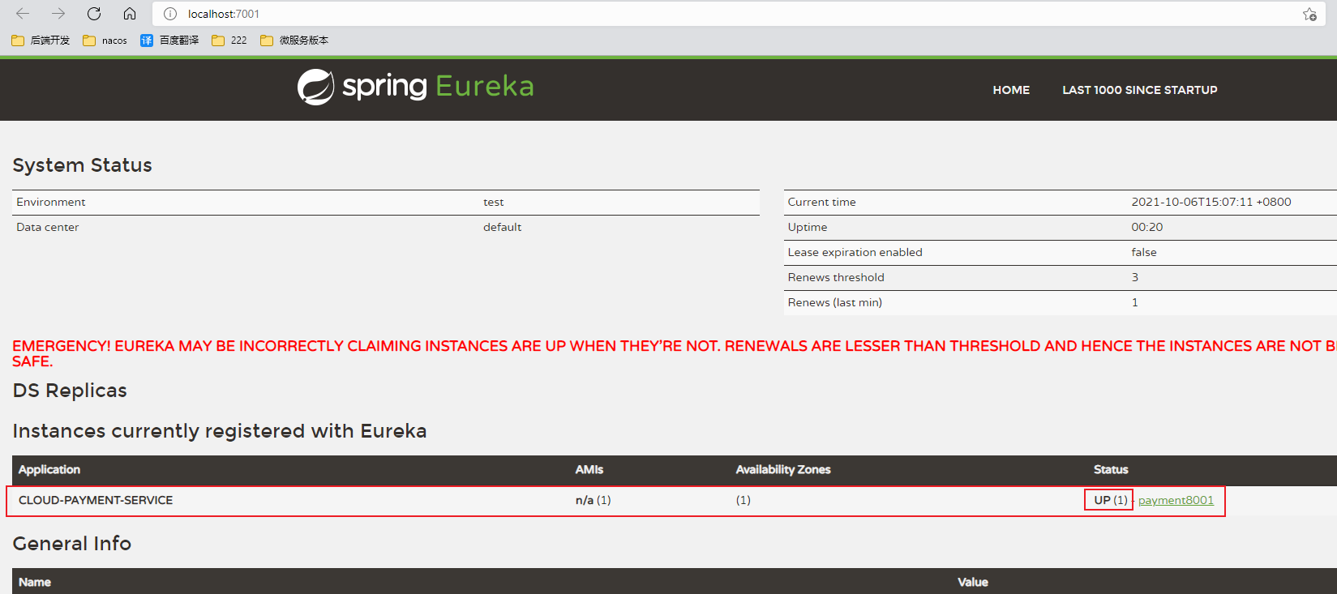This screenshot has width=1337, height=594.
Task: Click the Availability Zones column header
Action: pos(783,469)
